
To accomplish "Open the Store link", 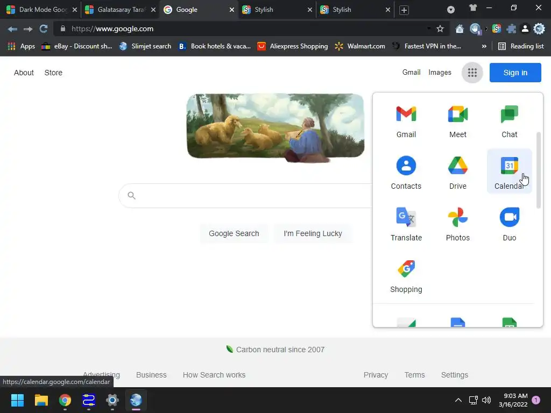I will (x=53, y=73).
